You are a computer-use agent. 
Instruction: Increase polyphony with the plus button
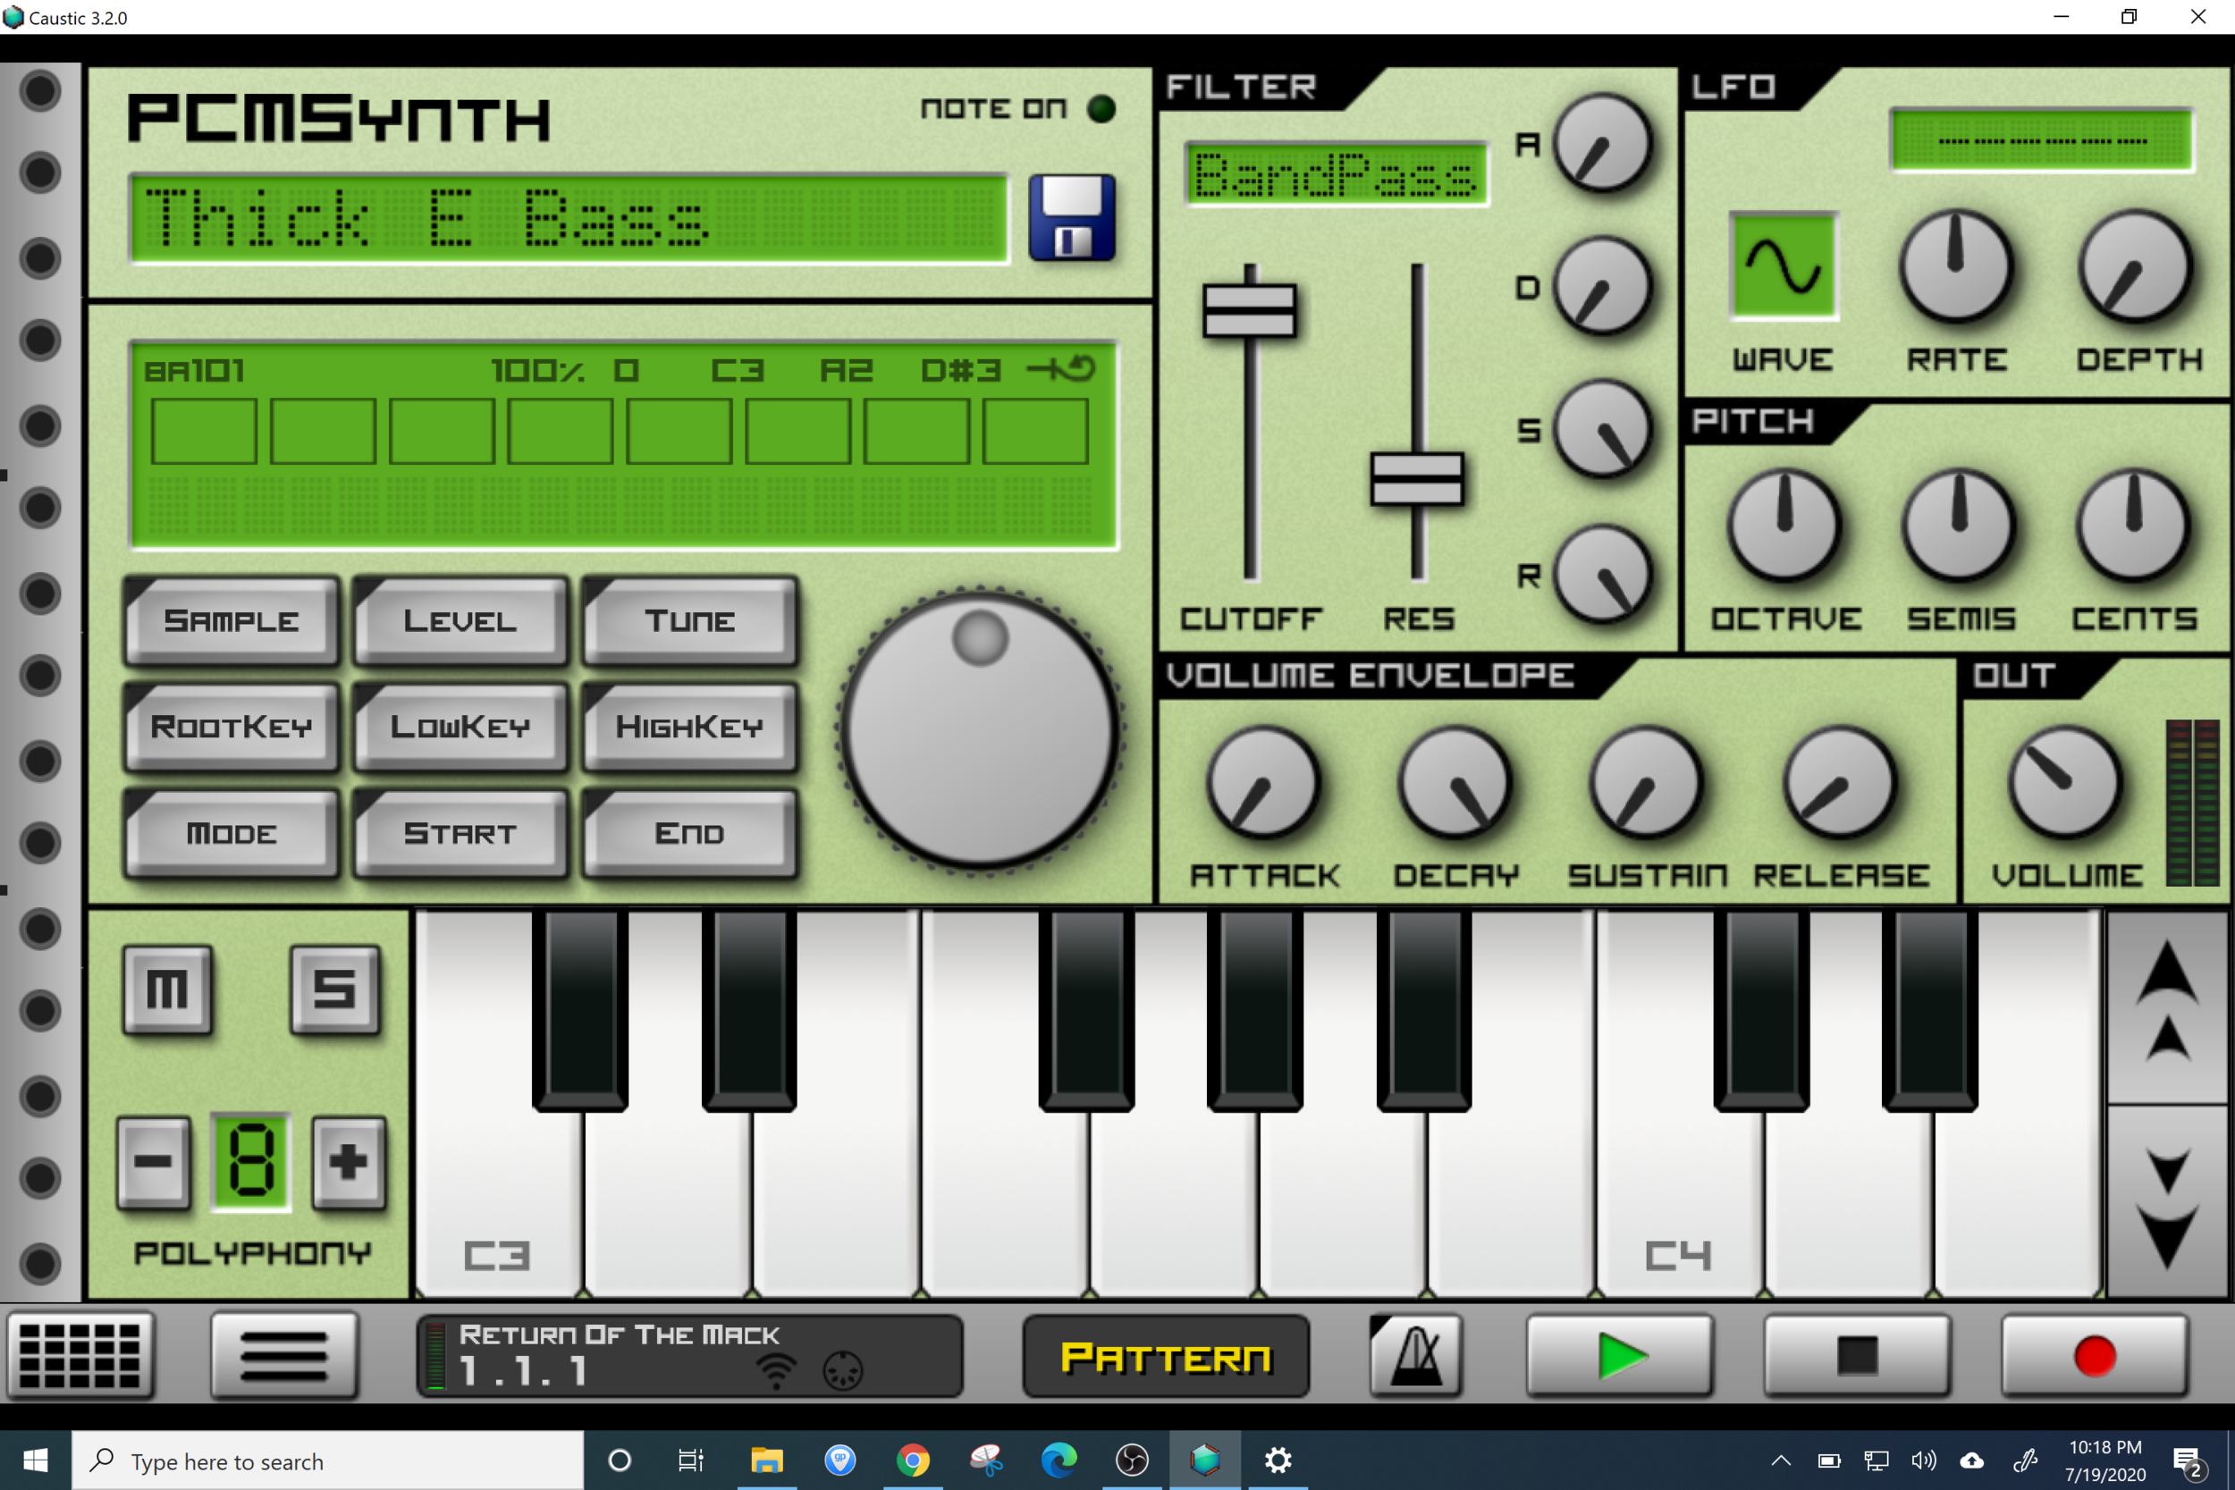pyautogui.click(x=349, y=1161)
